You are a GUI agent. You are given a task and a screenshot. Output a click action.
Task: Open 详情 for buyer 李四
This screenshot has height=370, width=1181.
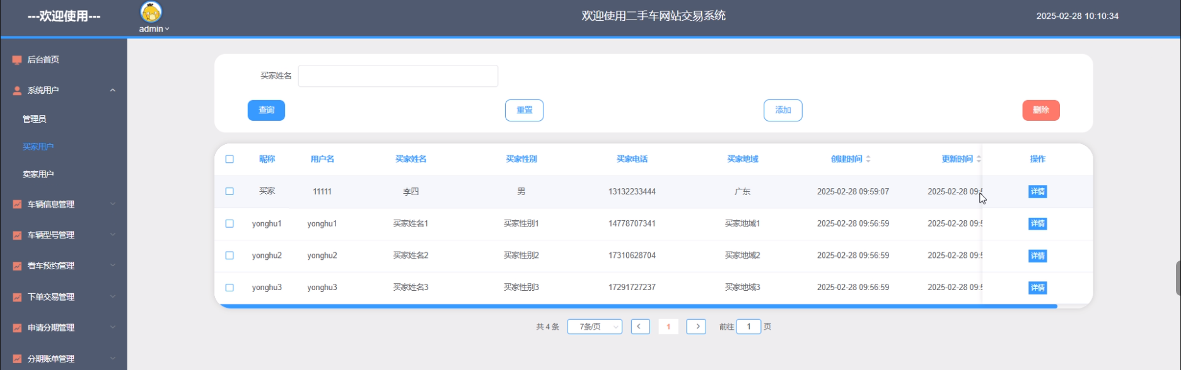click(x=1037, y=191)
